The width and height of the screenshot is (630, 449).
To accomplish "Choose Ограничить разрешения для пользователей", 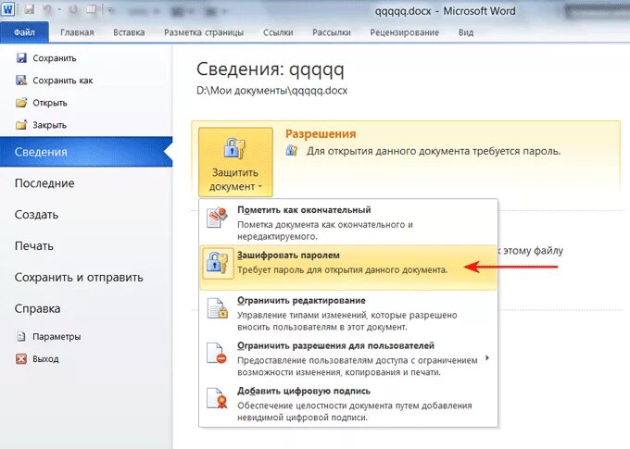I will [348, 358].
